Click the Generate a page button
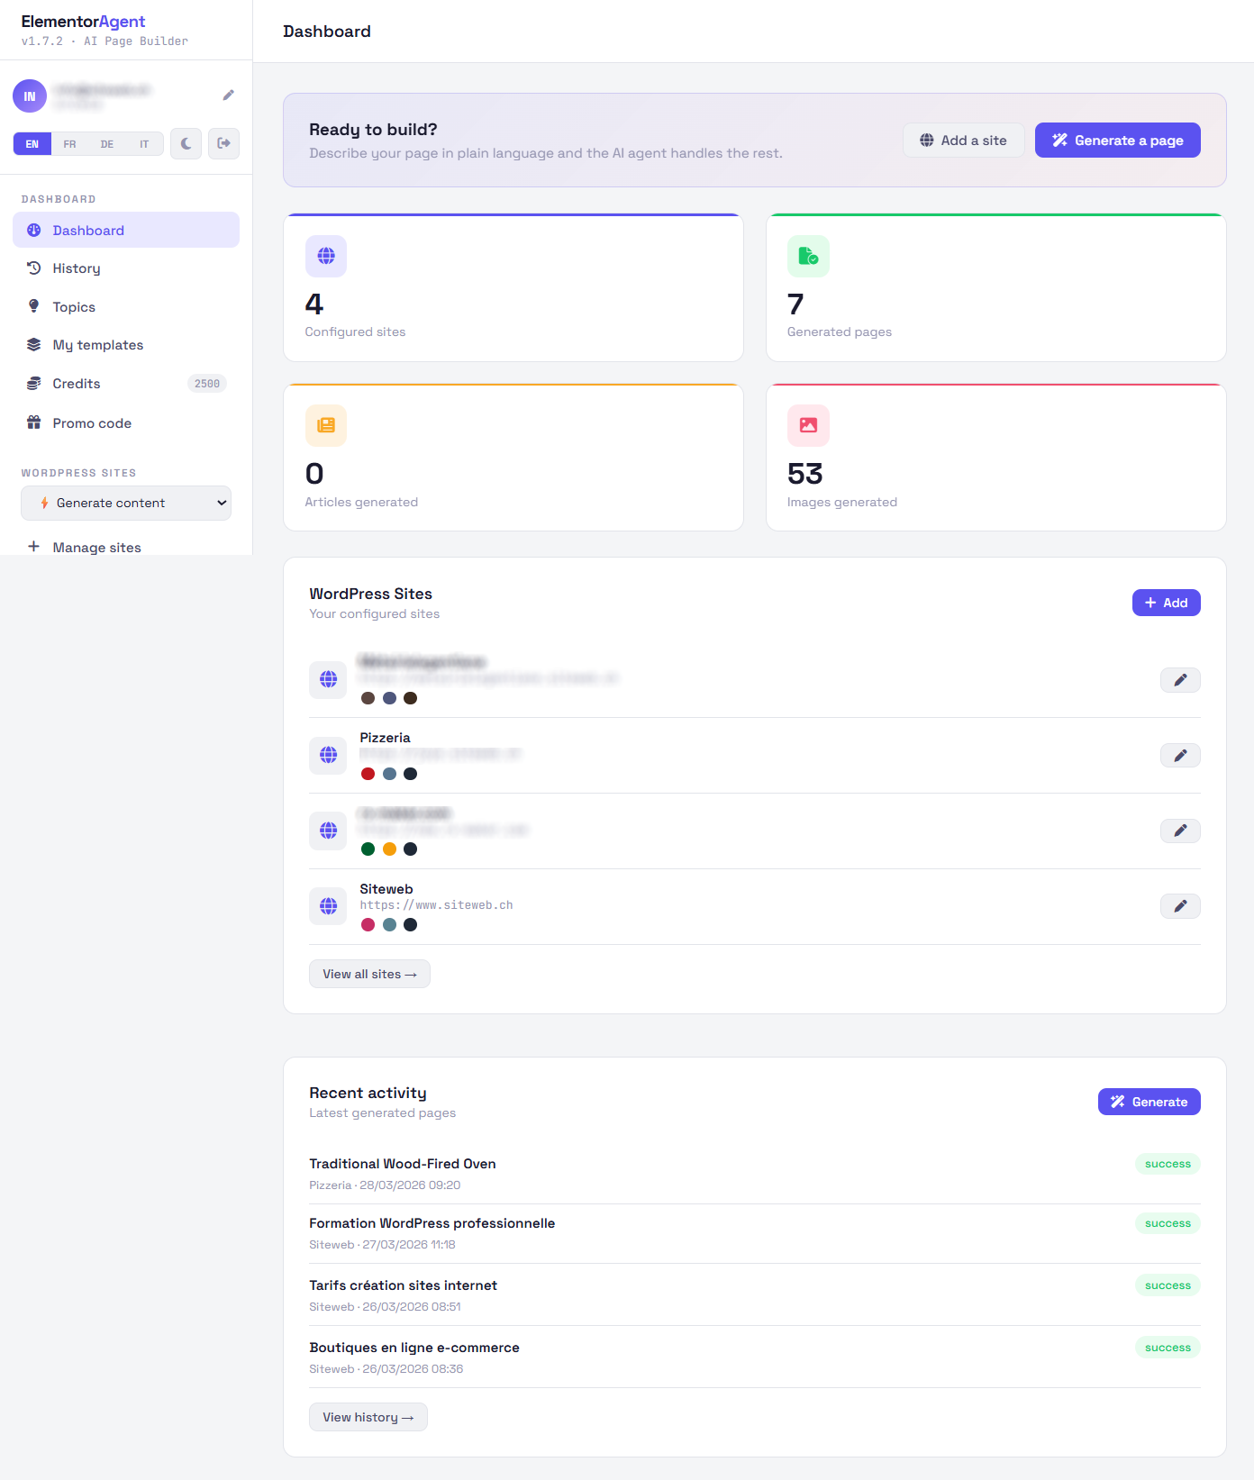Screen dimensions: 1254x1480 tap(1117, 141)
